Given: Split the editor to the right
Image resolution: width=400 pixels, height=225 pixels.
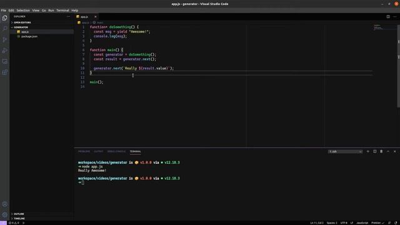Looking at the screenshot, I should 388,17.
